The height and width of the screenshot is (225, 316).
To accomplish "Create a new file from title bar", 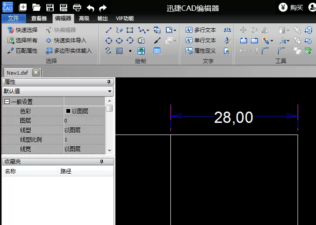I will coord(23,8).
